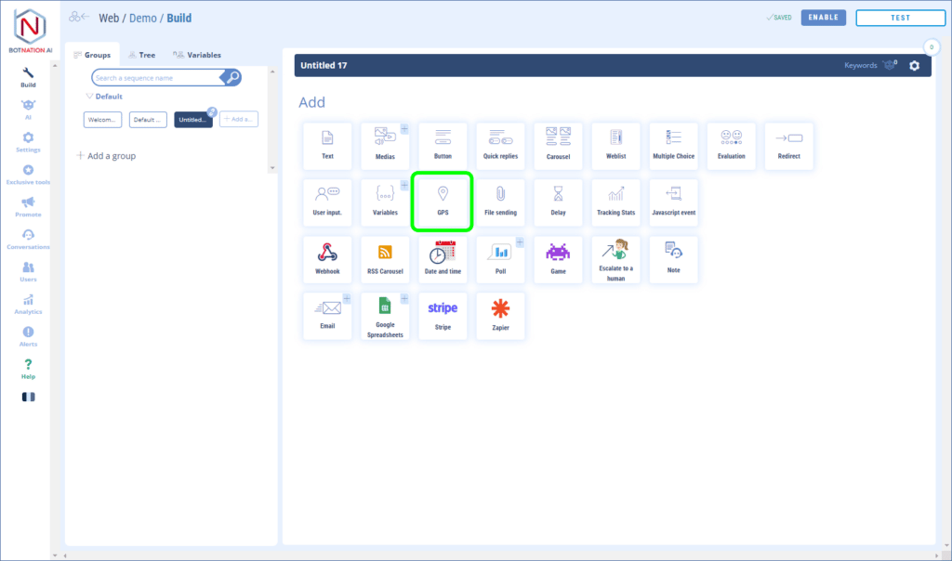The height and width of the screenshot is (561, 952).
Task: Click Add a group link
Action: pos(106,156)
